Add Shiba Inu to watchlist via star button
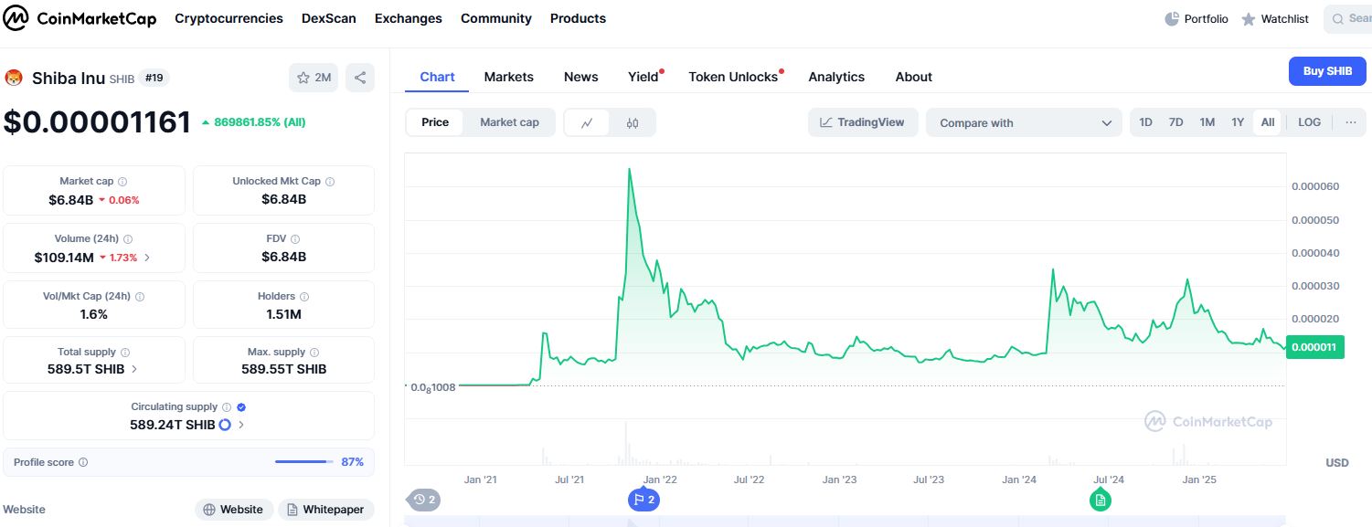This screenshot has height=527, width=1372. (x=314, y=78)
